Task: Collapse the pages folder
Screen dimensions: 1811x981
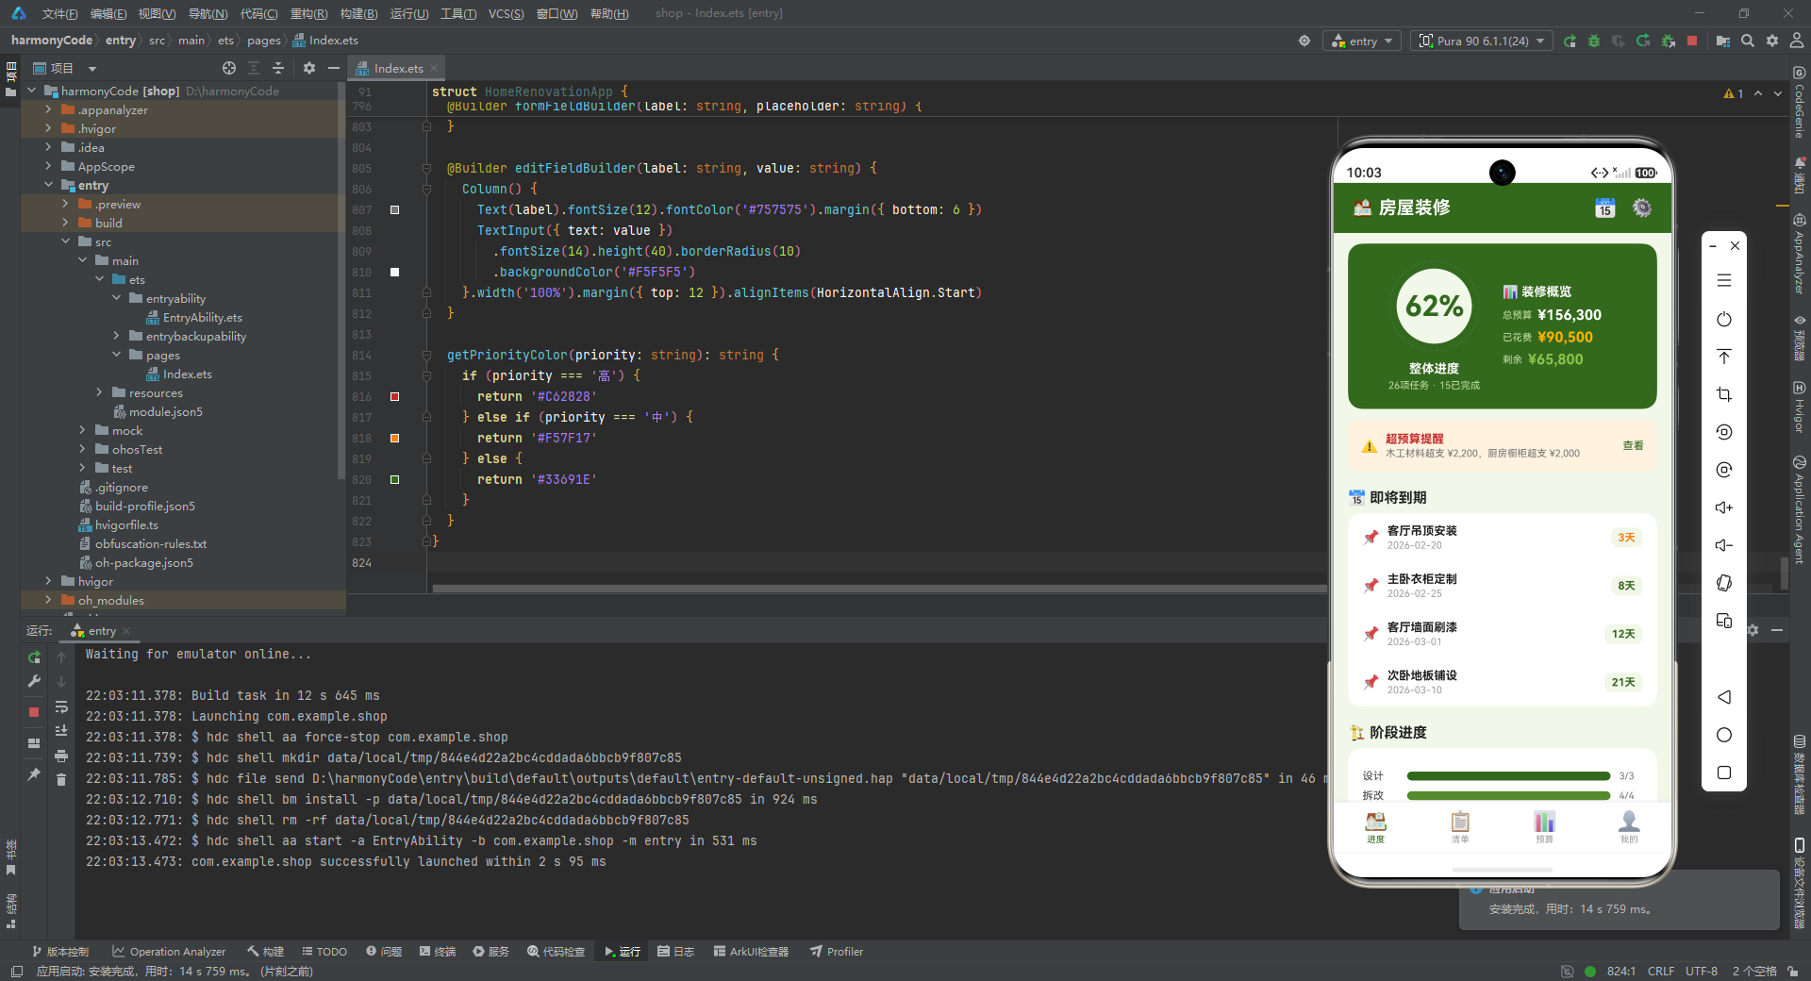Action: click(116, 355)
